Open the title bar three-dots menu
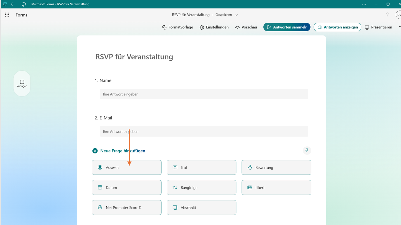The image size is (401, 225). coord(364,4)
